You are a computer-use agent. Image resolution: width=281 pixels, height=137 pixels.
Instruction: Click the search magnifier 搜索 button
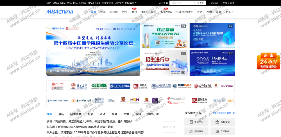pyautogui.click(x=200, y=3)
